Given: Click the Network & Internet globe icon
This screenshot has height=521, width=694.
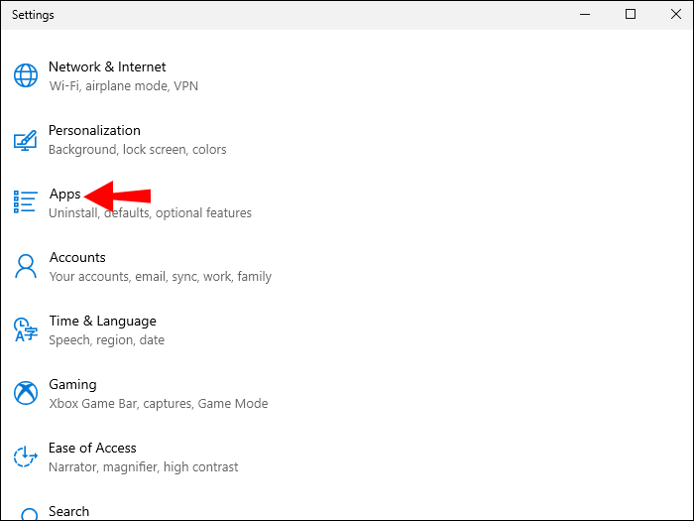Looking at the screenshot, I should 26,75.
